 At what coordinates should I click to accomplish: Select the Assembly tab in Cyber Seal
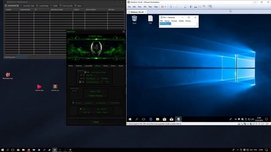88,66
